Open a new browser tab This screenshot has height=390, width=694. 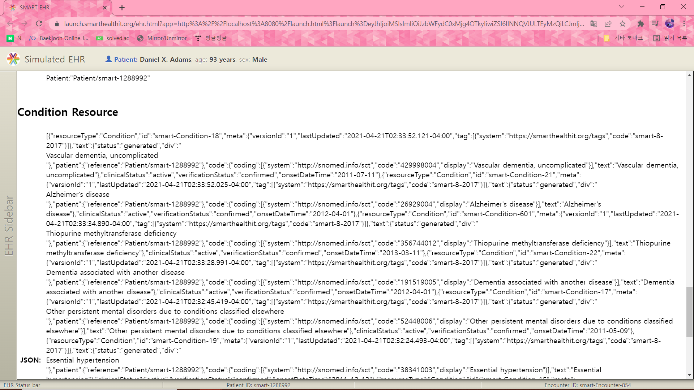[122, 8]
